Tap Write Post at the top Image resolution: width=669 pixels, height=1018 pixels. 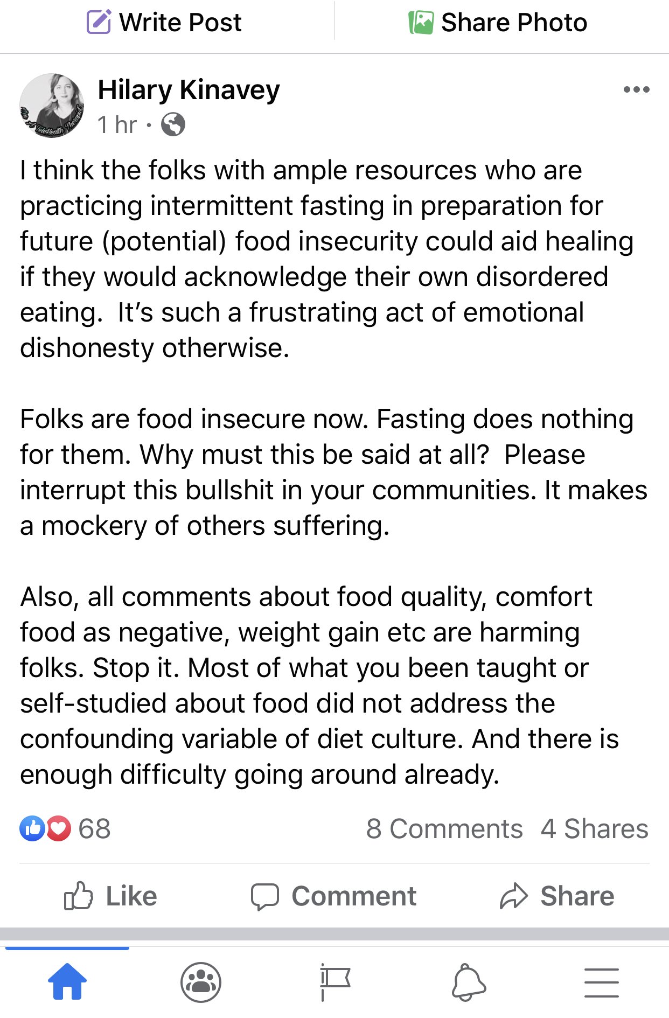click(164, 23)
